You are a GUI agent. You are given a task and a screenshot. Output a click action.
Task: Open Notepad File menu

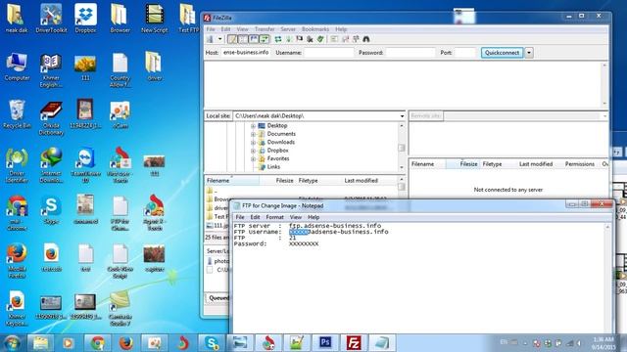240,217
